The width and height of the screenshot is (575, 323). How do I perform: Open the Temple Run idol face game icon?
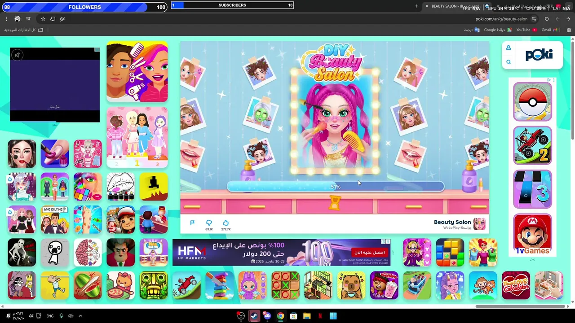pyautogui.click(x=154, y=285)
